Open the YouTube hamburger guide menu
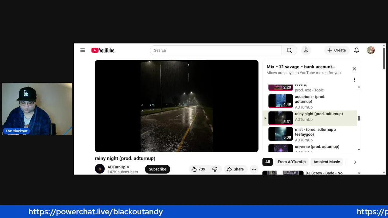 point(82,50)
